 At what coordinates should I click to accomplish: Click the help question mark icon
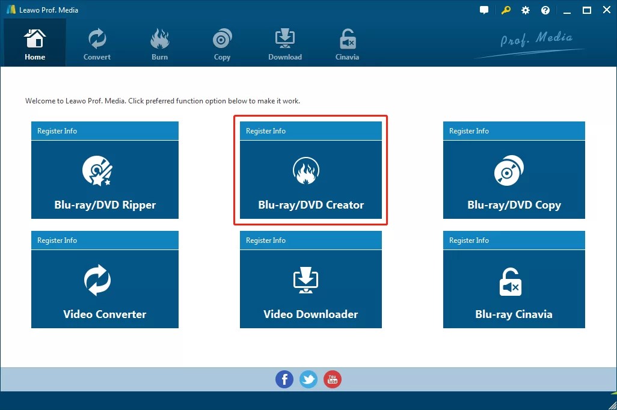[545, 10]
